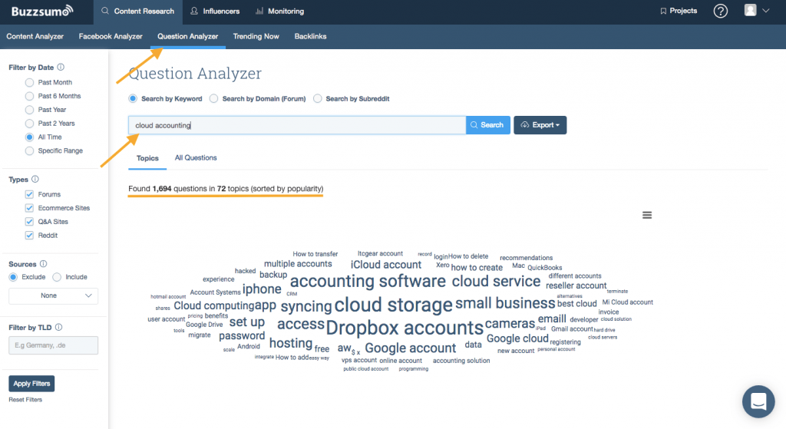Select the Question Analyzer tab
This screenshot has height=429, width=786.
(x=187, y=36)
